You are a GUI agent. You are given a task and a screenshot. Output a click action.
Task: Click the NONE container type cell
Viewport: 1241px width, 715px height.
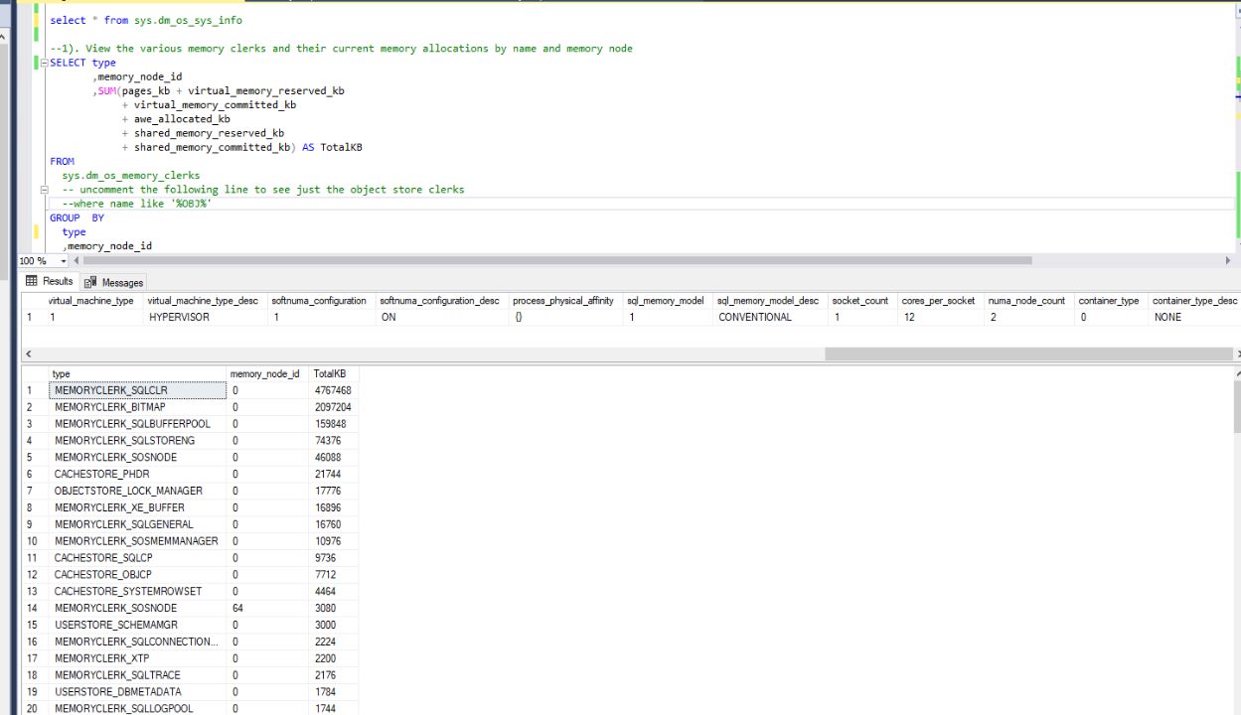[x=1195, y=318]
